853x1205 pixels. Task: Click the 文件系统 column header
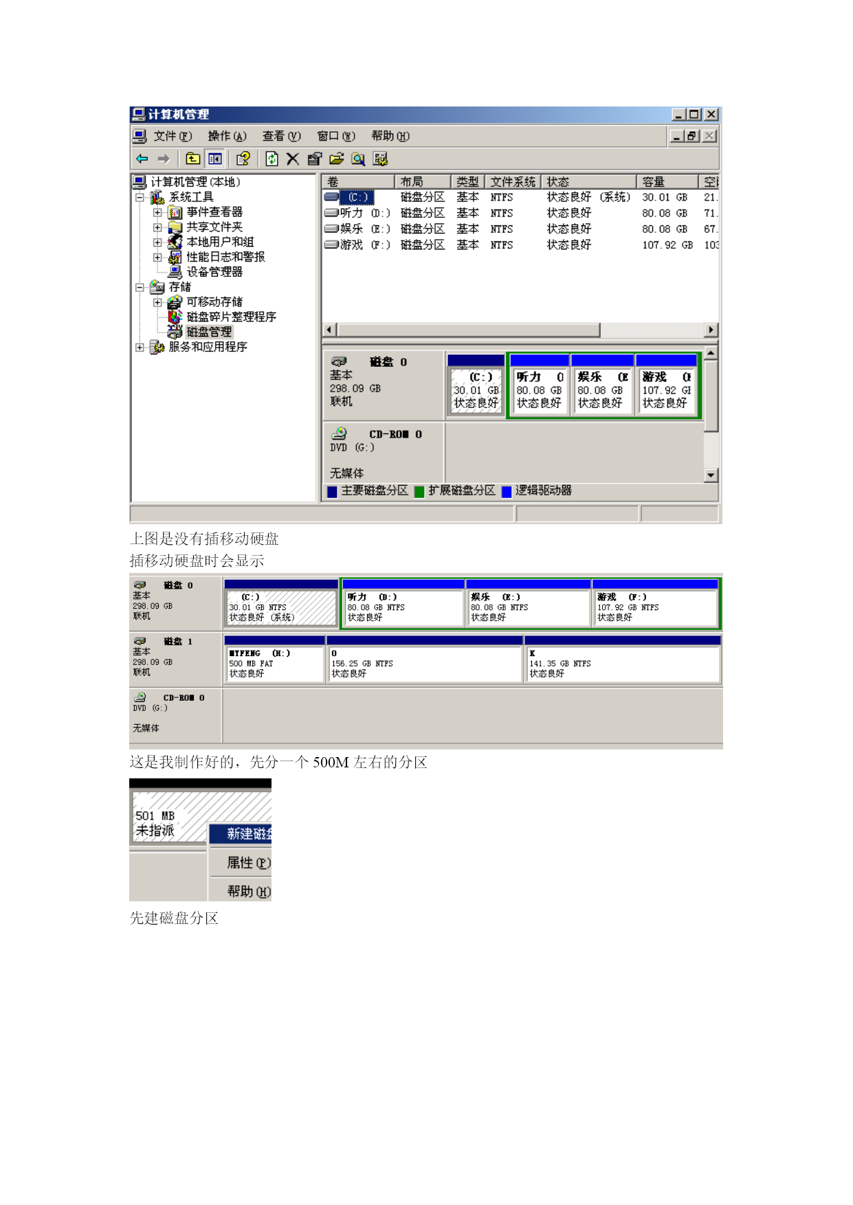pyautogui.click(x=512, y=181)
